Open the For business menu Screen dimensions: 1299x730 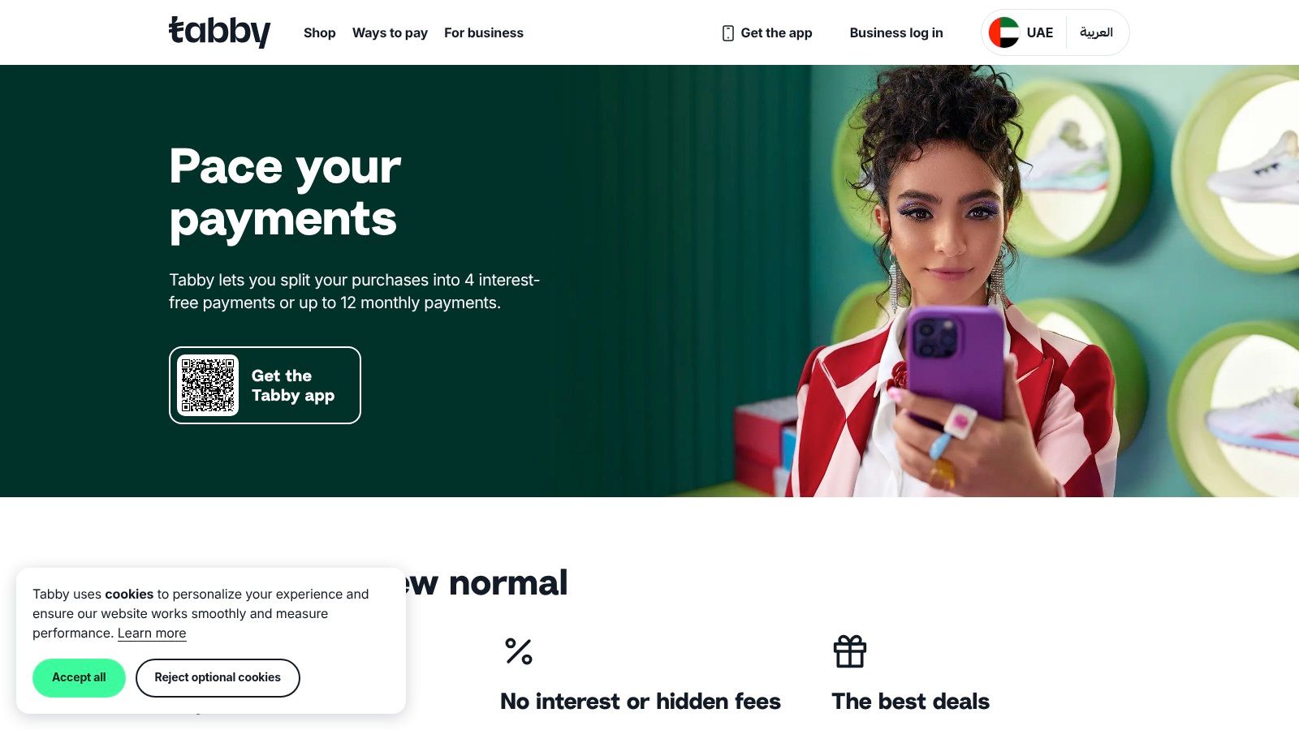(484, 32)
